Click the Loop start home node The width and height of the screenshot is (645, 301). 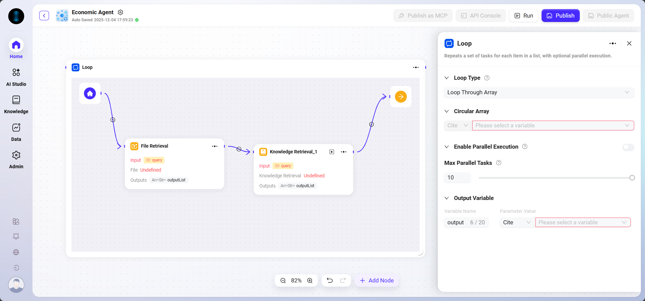click(x=90, y=93)
